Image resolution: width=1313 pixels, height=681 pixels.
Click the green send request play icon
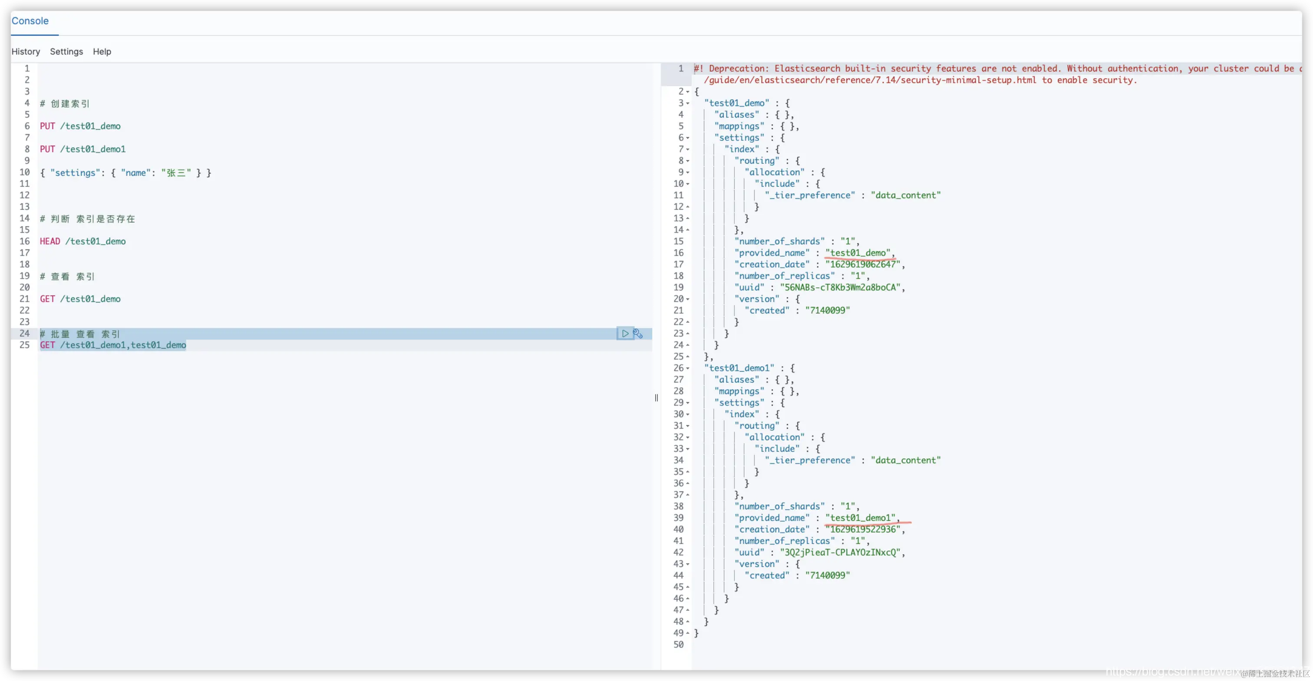pyautogui.click(x=625, y=334)
